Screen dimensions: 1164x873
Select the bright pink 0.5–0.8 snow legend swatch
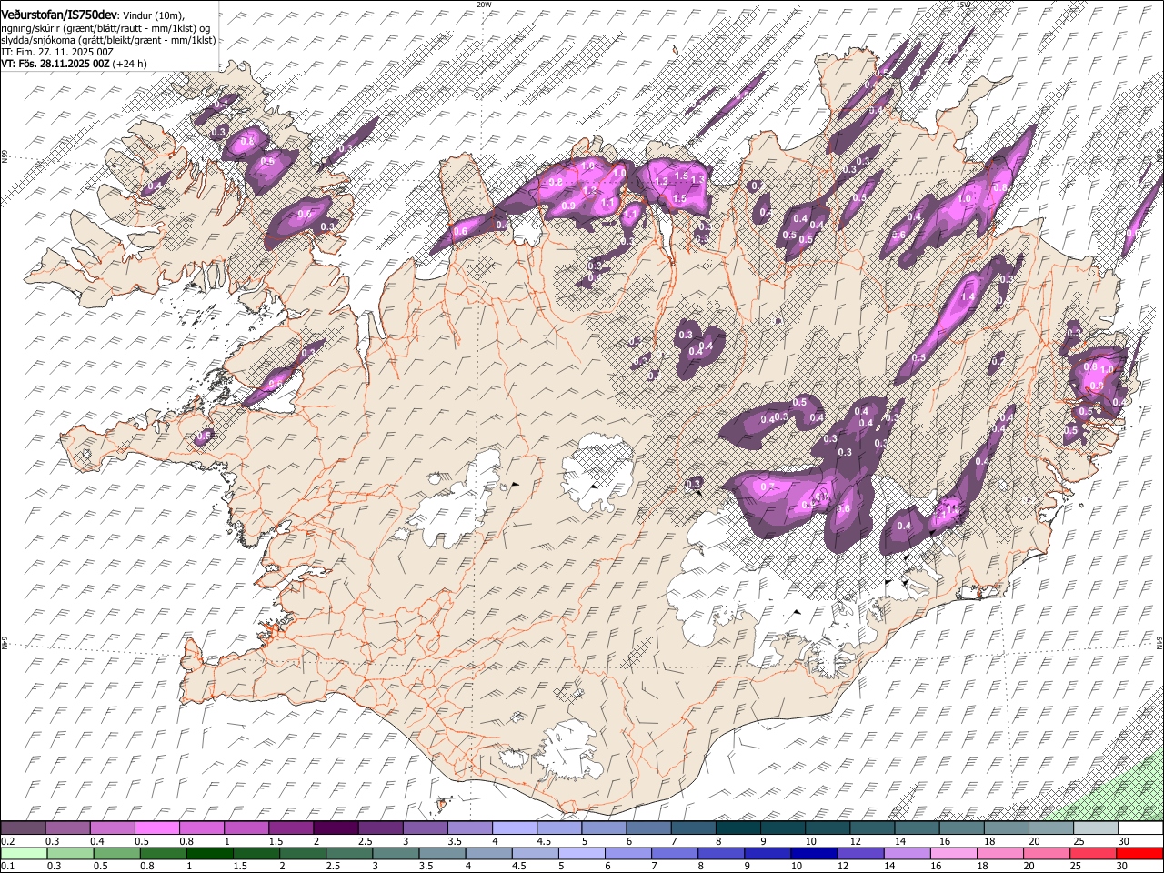click(x=156, y=828)
